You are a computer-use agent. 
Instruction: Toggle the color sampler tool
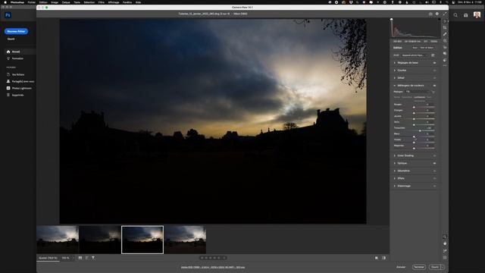pyautogui.click(x=445, y=251)
